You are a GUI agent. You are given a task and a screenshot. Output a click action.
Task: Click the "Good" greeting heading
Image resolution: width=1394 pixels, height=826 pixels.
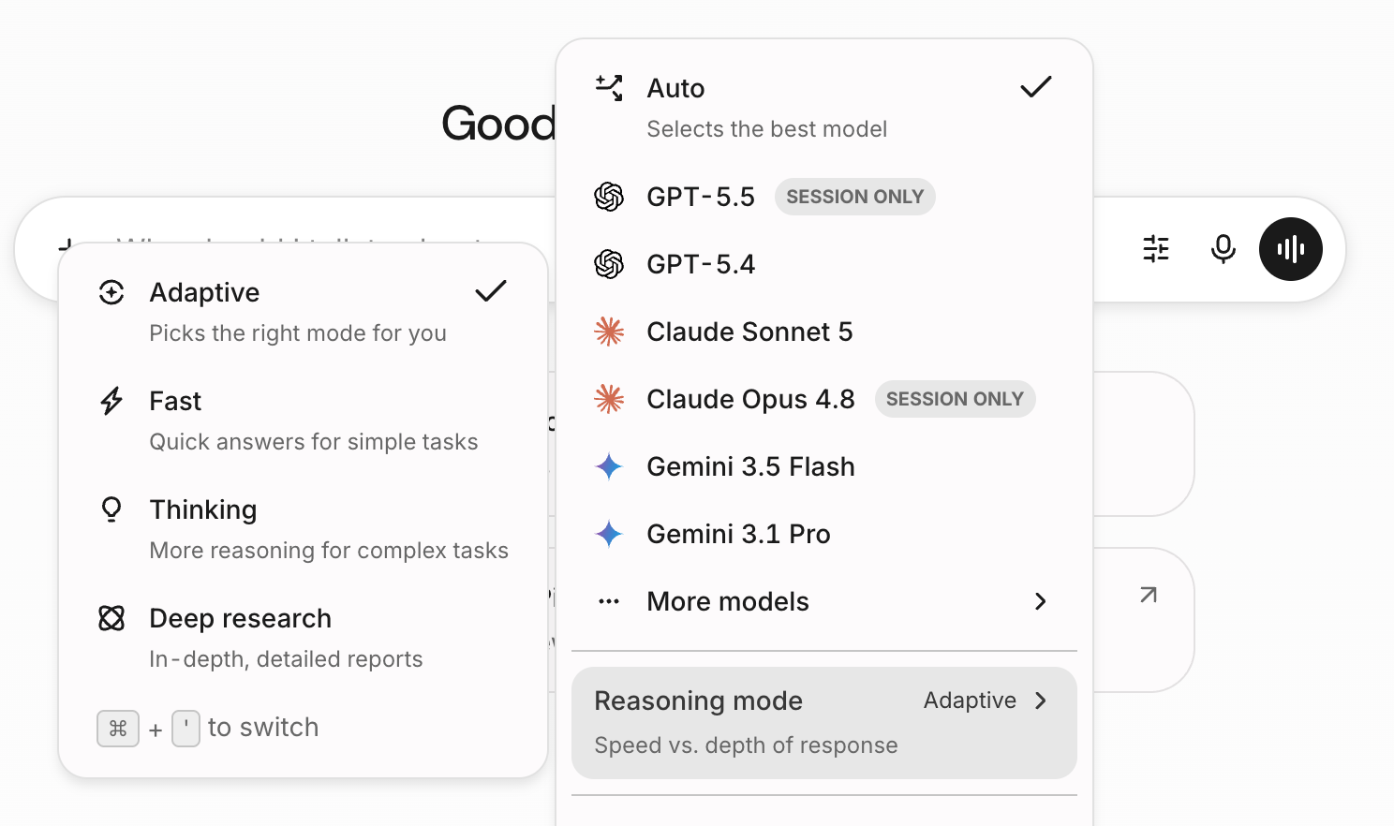[x=498, y=124]
